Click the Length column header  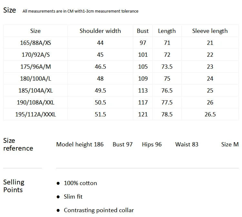click(x=167, y=31)
